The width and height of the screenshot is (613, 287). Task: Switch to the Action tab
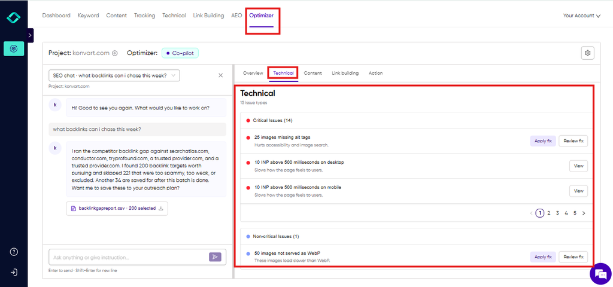(376, 73)
